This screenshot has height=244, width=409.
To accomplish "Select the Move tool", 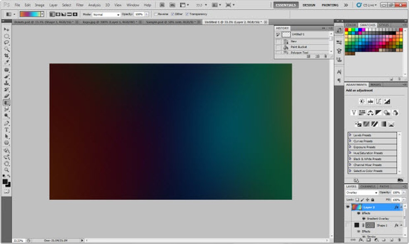I will (7, 30).
